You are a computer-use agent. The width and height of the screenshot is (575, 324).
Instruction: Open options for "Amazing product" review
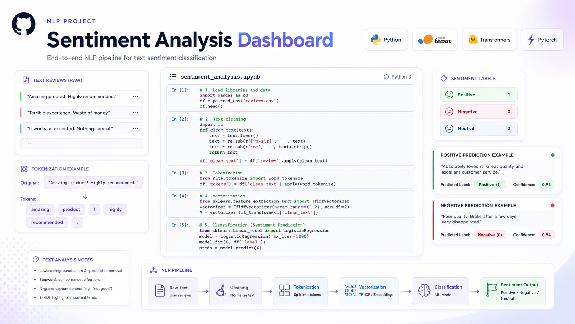pos(135,97)
